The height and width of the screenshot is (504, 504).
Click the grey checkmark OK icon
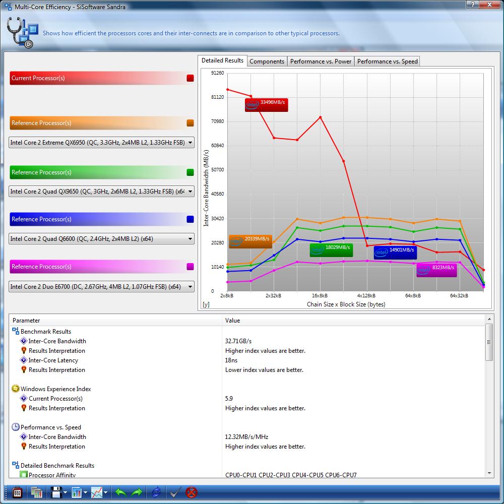click(175, 492)
